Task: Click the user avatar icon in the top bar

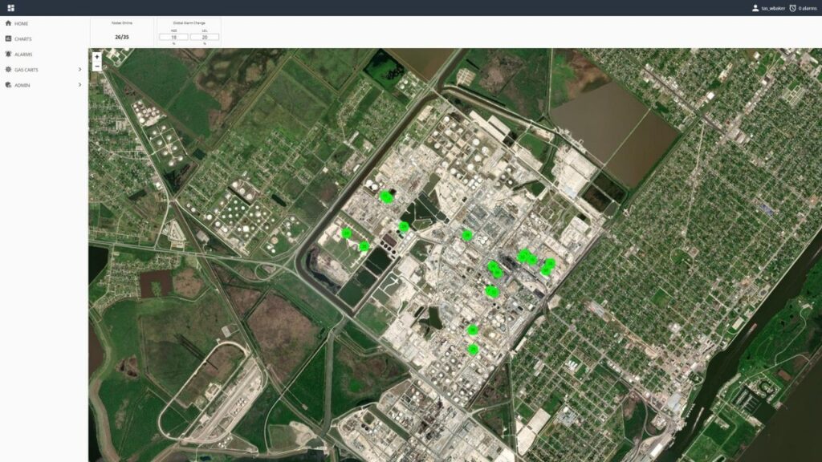Action: 755,8
